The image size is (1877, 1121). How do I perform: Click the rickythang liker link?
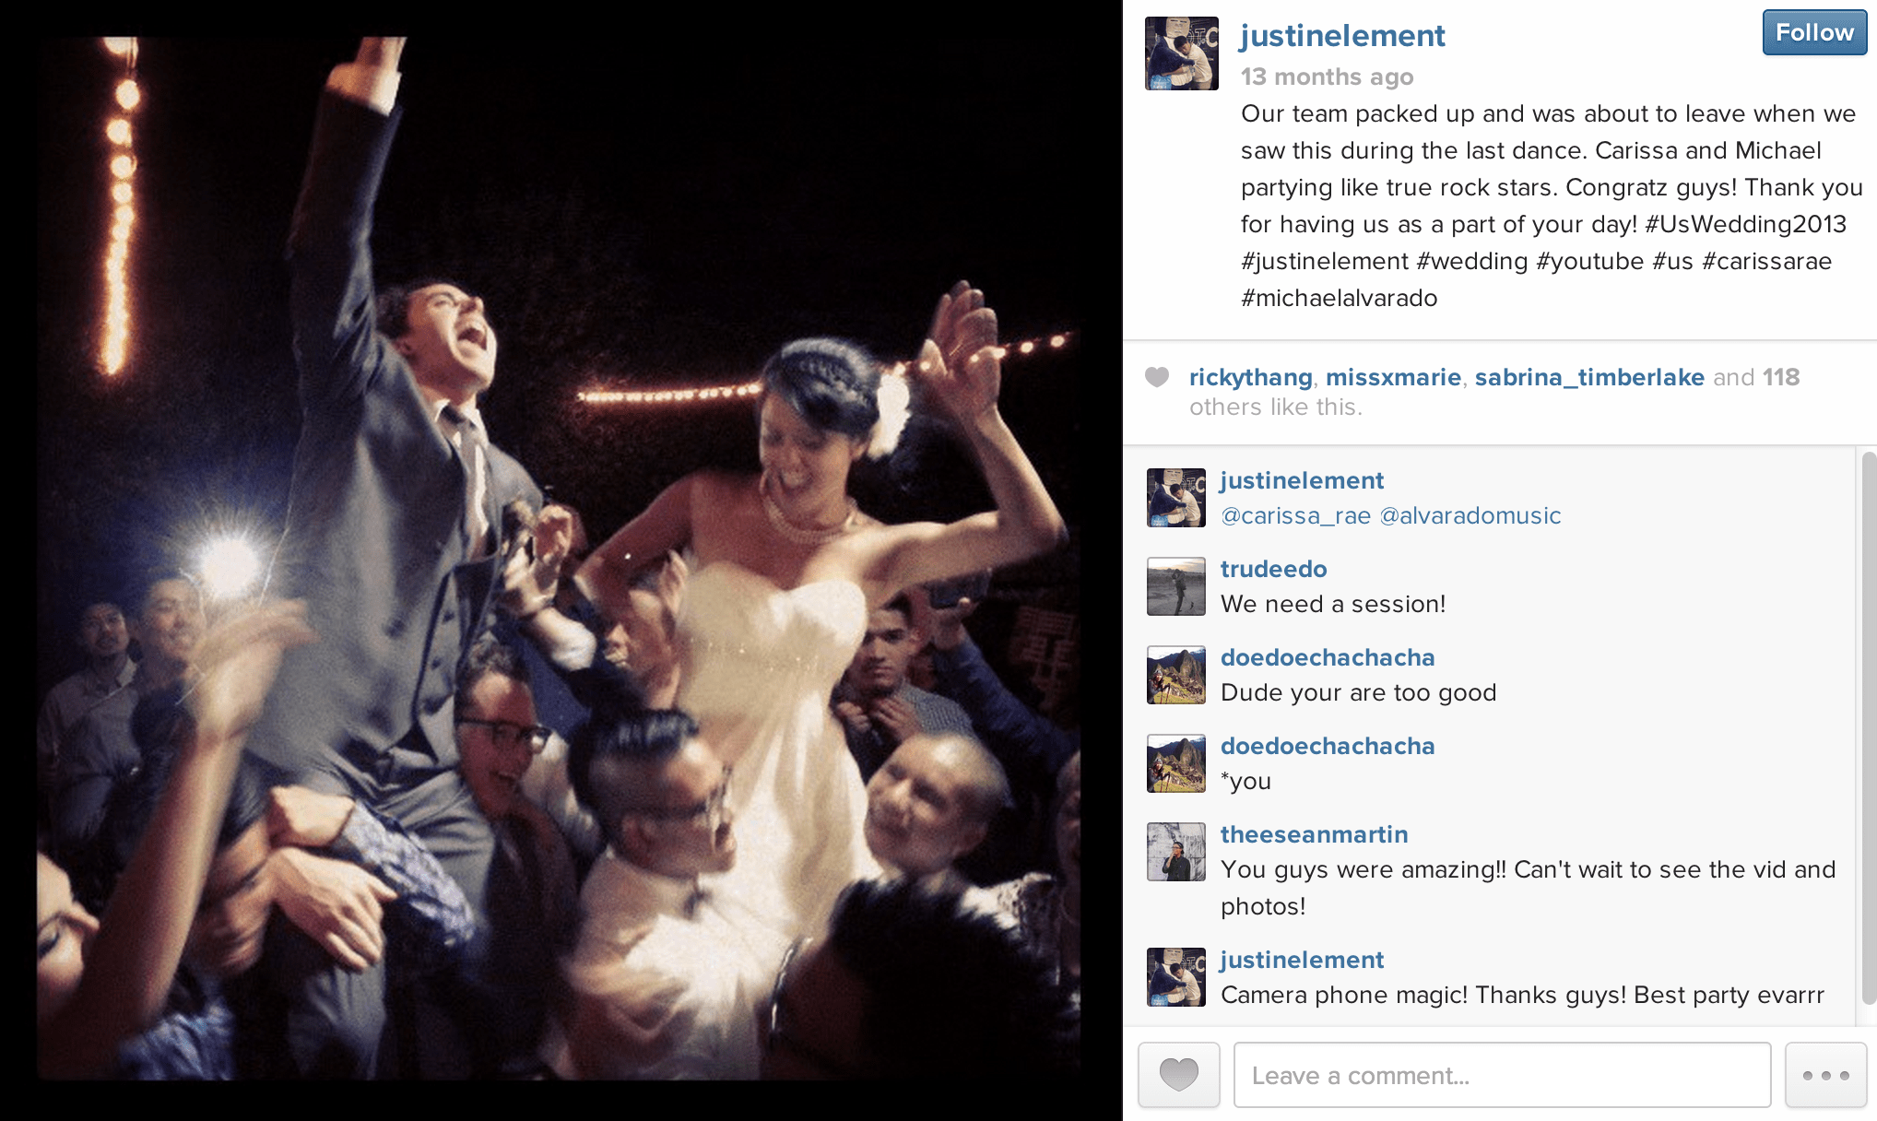pos(1250,377)
